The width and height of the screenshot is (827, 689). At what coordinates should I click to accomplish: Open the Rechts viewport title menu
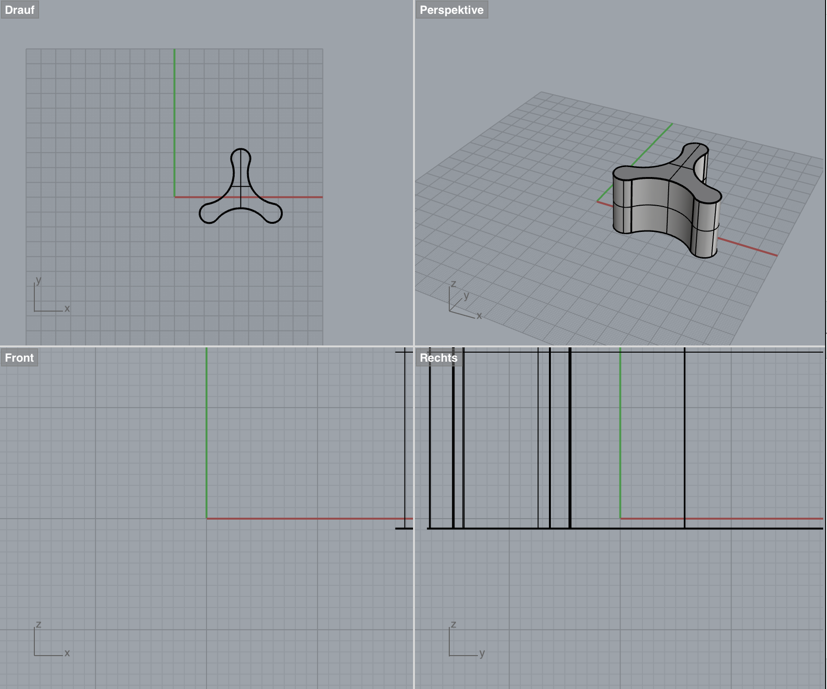tap(438, 358)
